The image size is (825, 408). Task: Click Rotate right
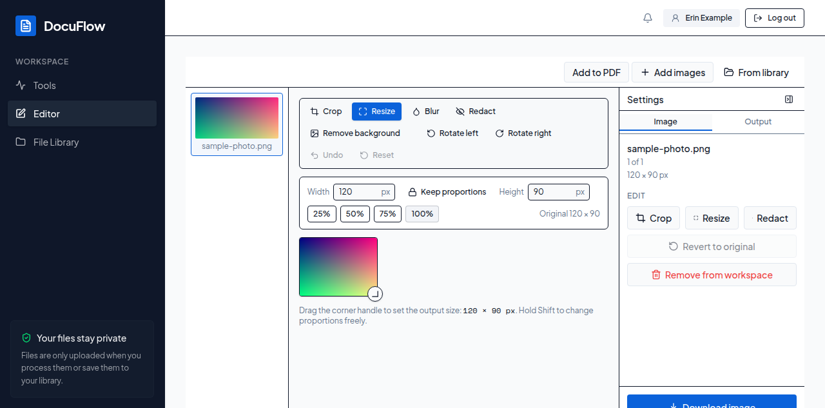click(x=523, y=133)
